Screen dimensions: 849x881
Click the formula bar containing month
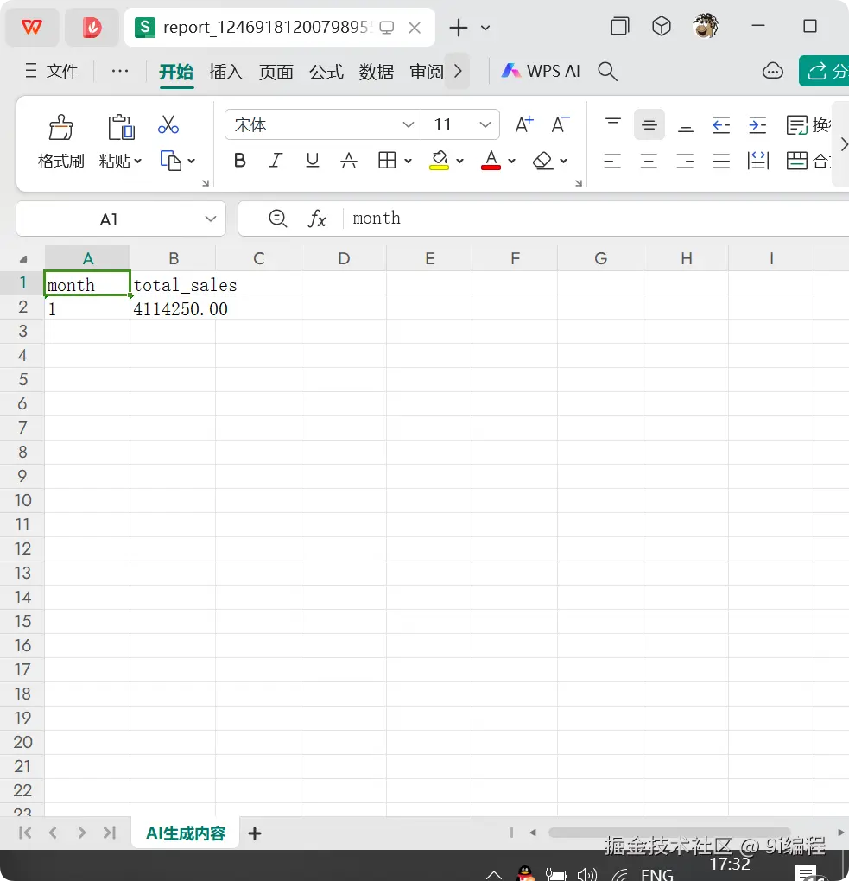point(596,219)
